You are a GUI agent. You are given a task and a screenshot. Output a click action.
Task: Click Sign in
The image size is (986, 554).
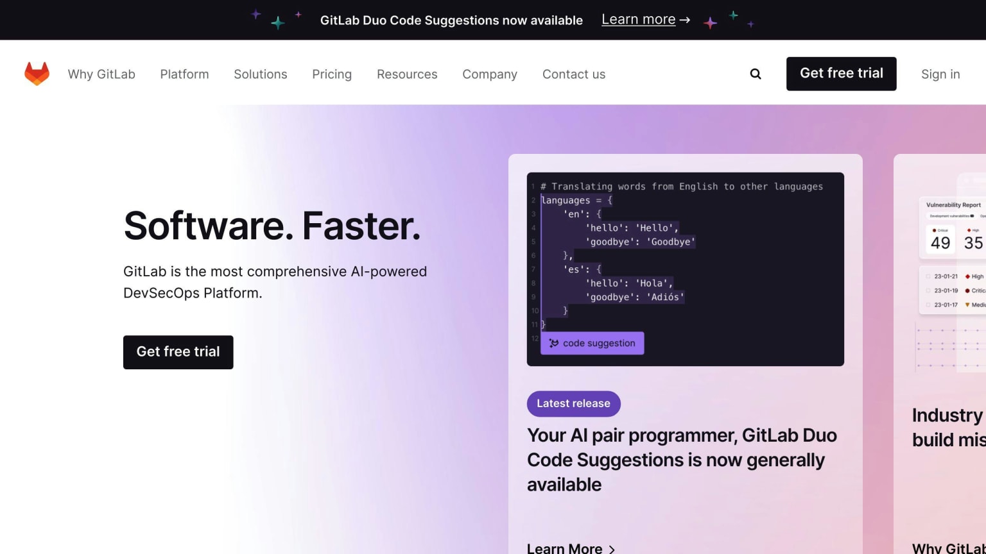pyautogui.click(x=940, y=74)
